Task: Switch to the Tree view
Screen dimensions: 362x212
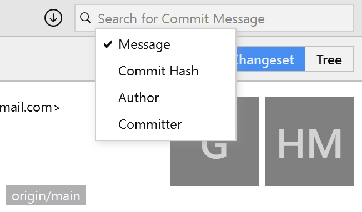Action: (329, 59)
